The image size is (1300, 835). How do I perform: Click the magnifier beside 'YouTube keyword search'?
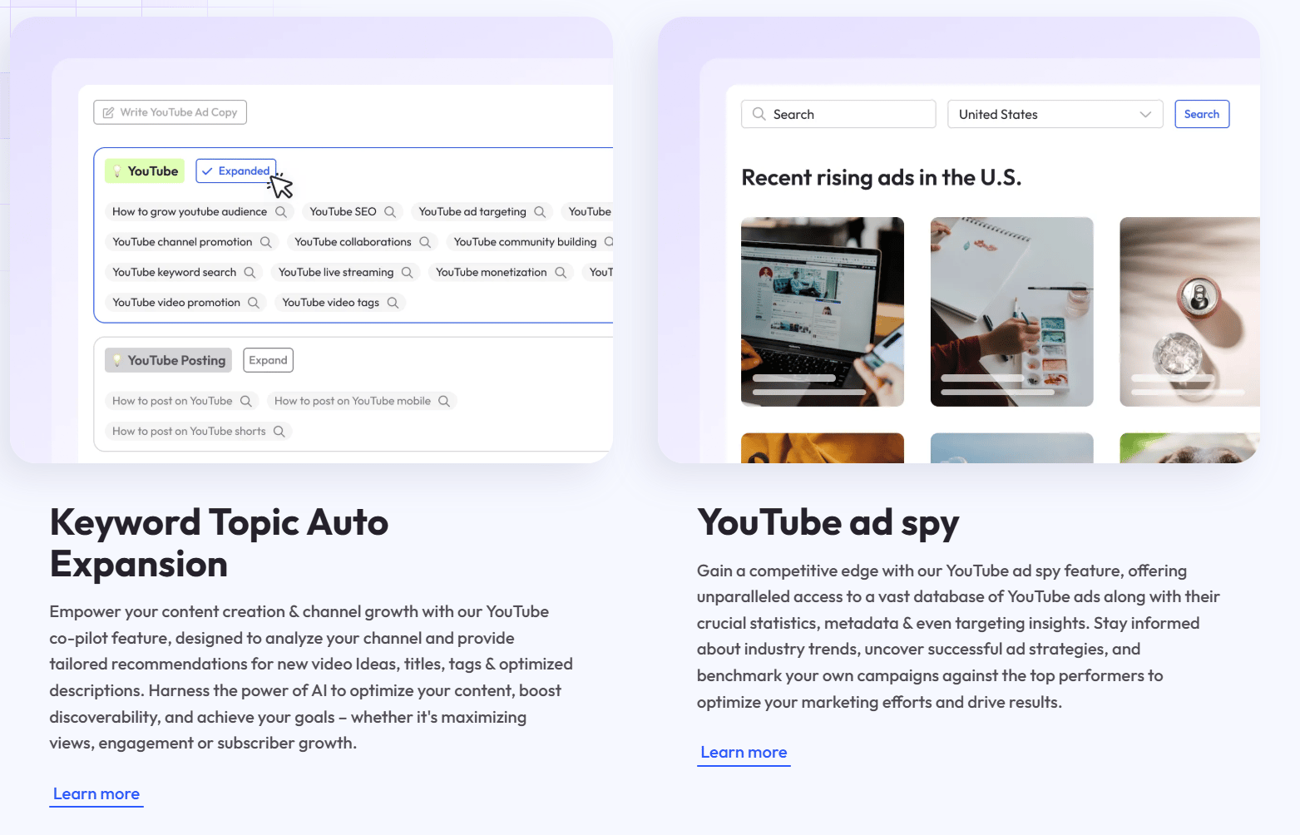click(250, 273)
